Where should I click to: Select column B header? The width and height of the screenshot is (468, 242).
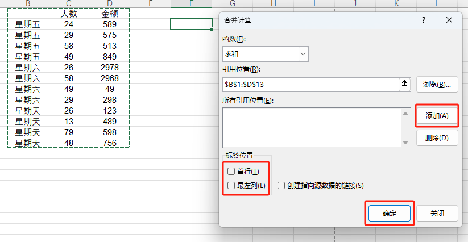point(28,3)
